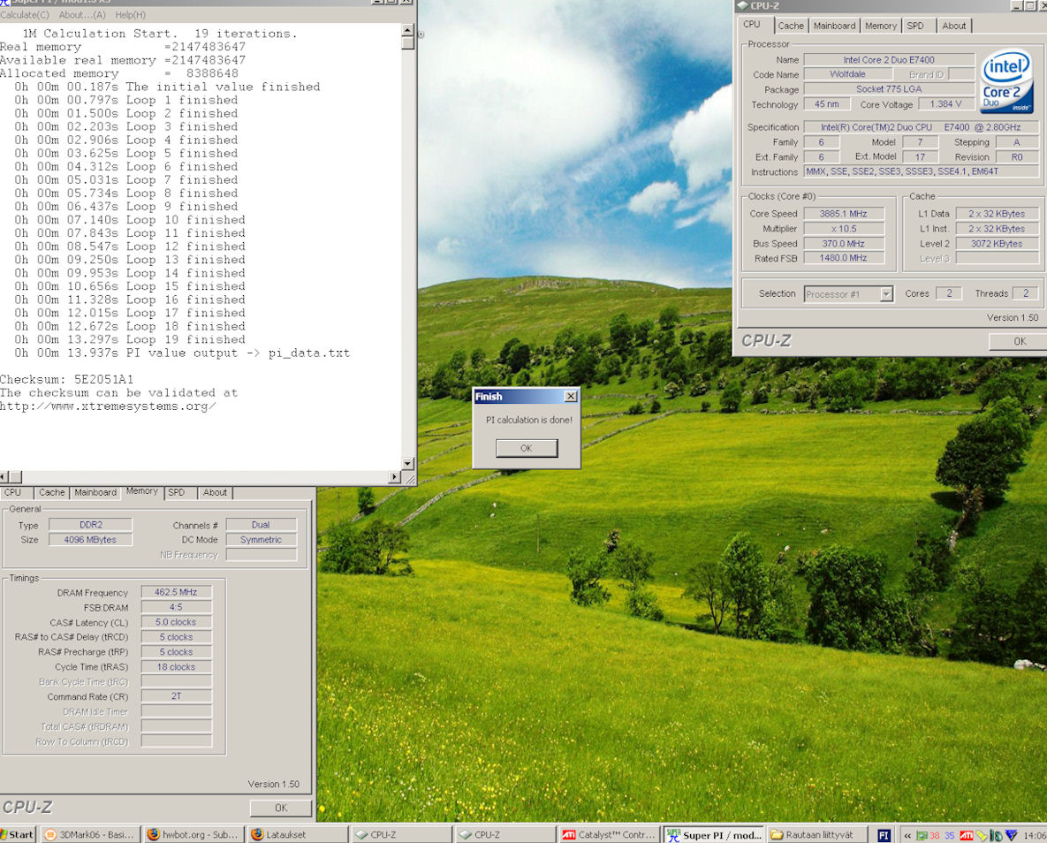1047x843 pixels.
Task: Click the system clock 14:06
Action: 1035,835
